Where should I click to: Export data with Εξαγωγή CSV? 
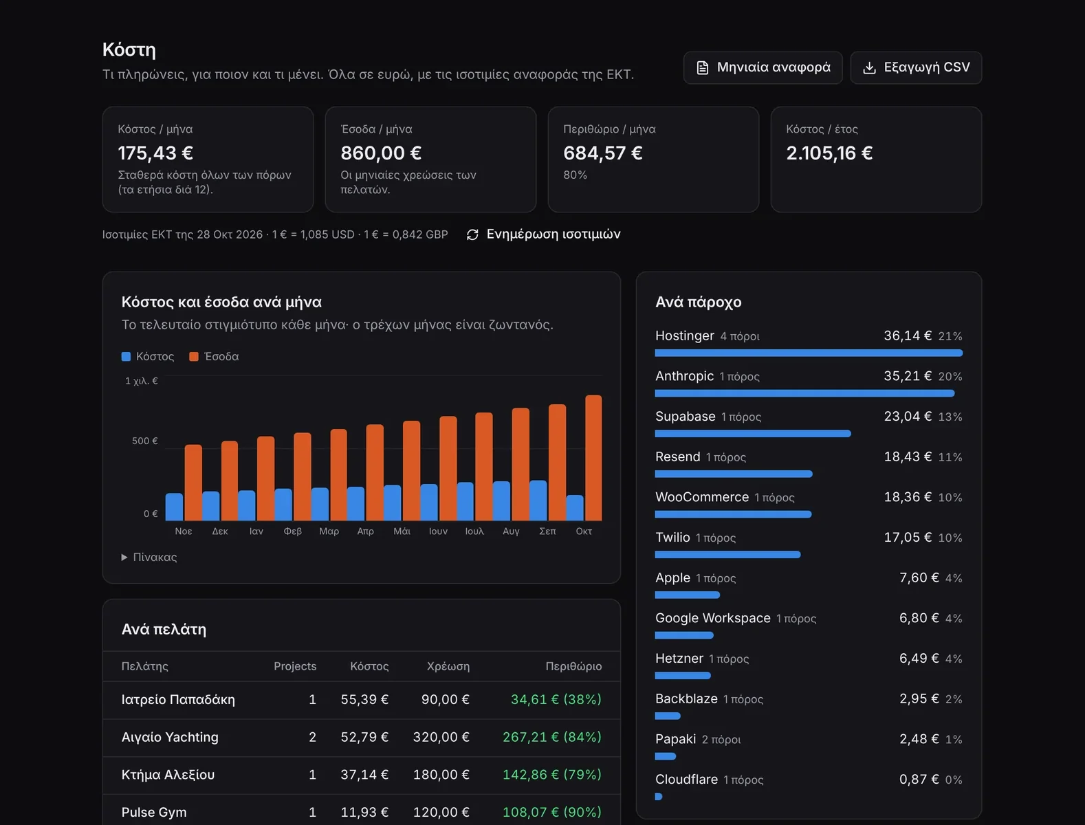point(916,67)
